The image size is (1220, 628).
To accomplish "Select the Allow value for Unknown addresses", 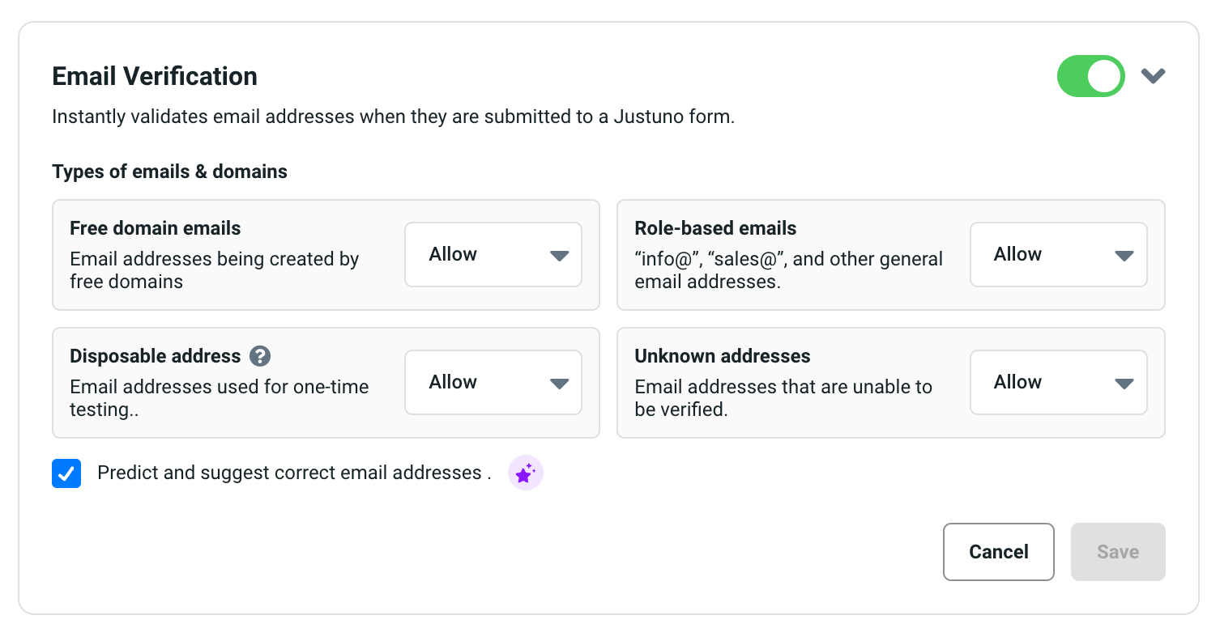I will pos(1017,382).
